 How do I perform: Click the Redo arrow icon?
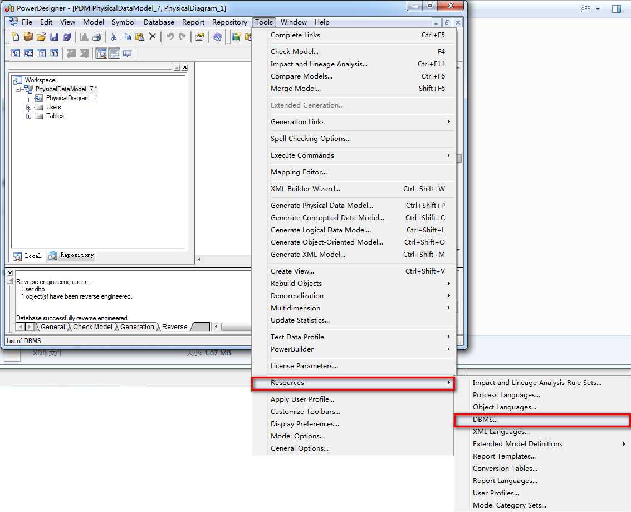183,37
